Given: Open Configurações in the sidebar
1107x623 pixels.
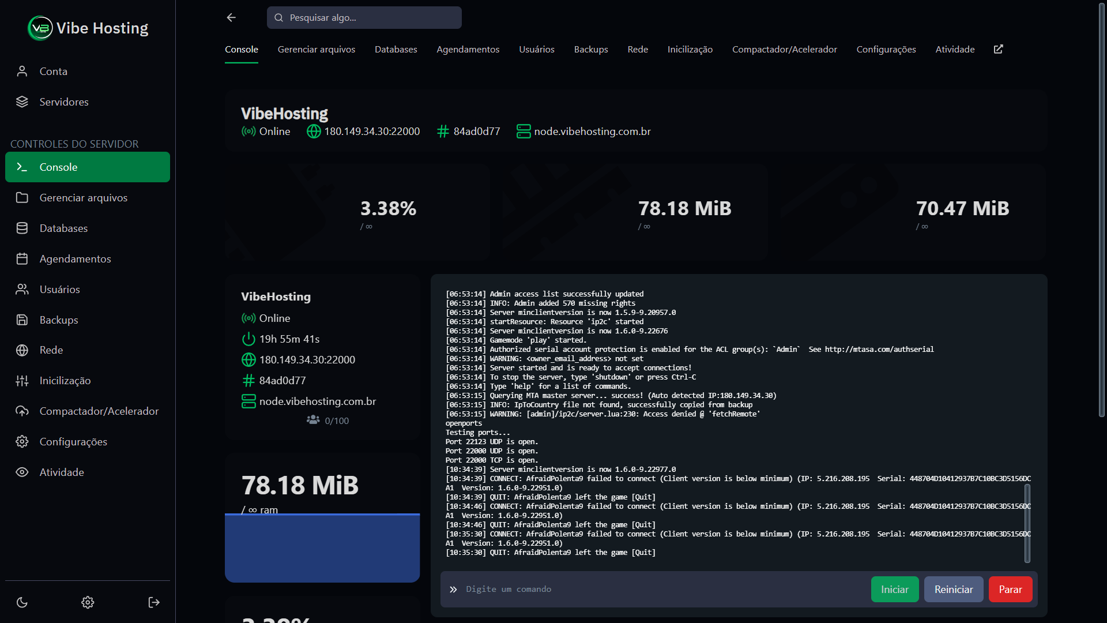Looking at the screenshot, I should (88, 441).
